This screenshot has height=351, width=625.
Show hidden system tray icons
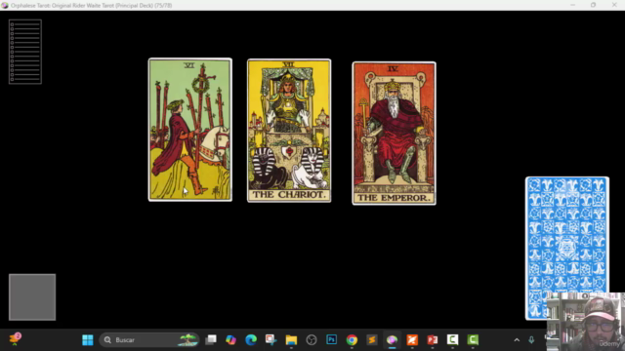517,340
